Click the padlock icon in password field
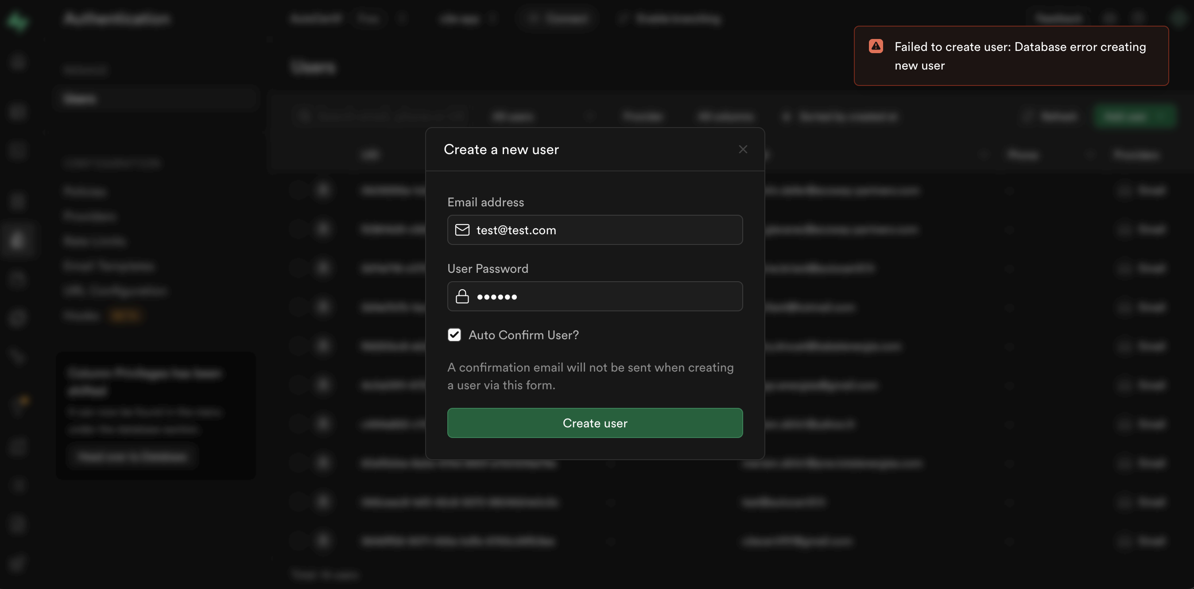Viewport: 1194px width, 589px height. tap(461, 297)
